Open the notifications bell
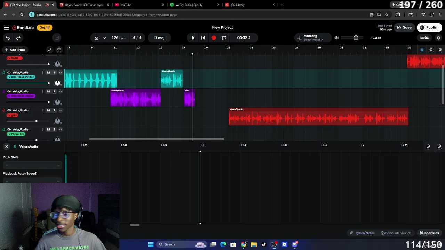 point(438,37)
